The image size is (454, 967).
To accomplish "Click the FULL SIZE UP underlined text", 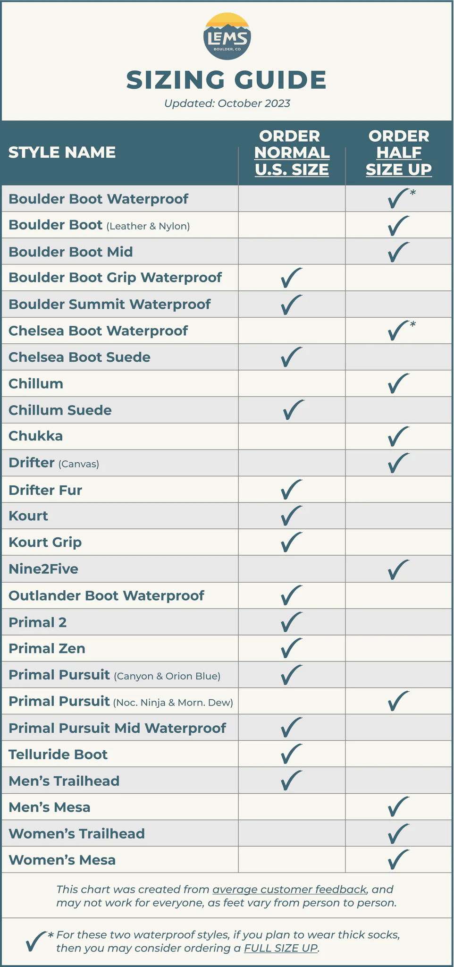I will 281,948.
